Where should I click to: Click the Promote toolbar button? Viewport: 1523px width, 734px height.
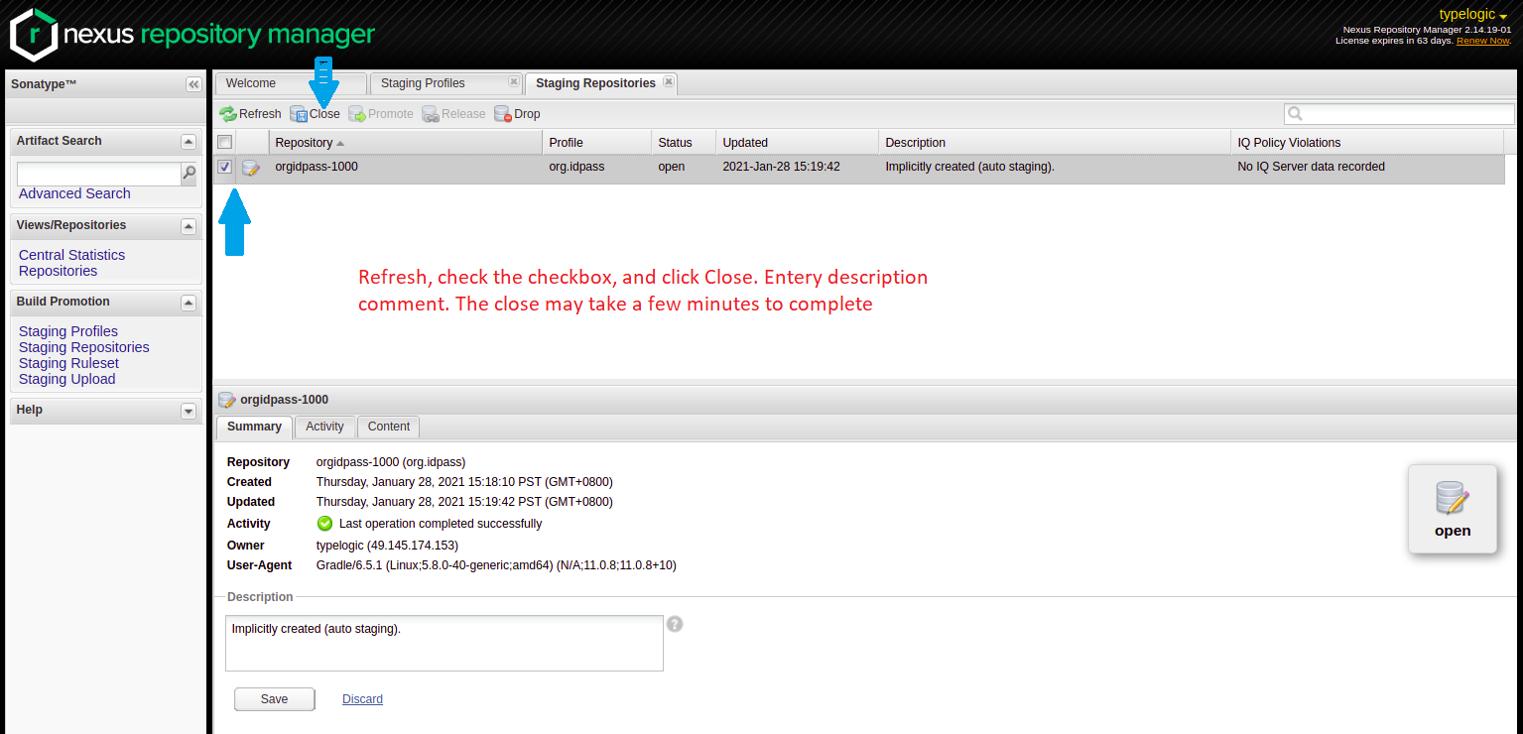(x=381, y=114)
